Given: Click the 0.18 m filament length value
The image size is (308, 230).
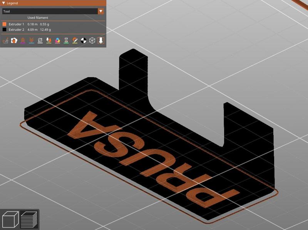Looking at the screenshot, I should (32, 24).
